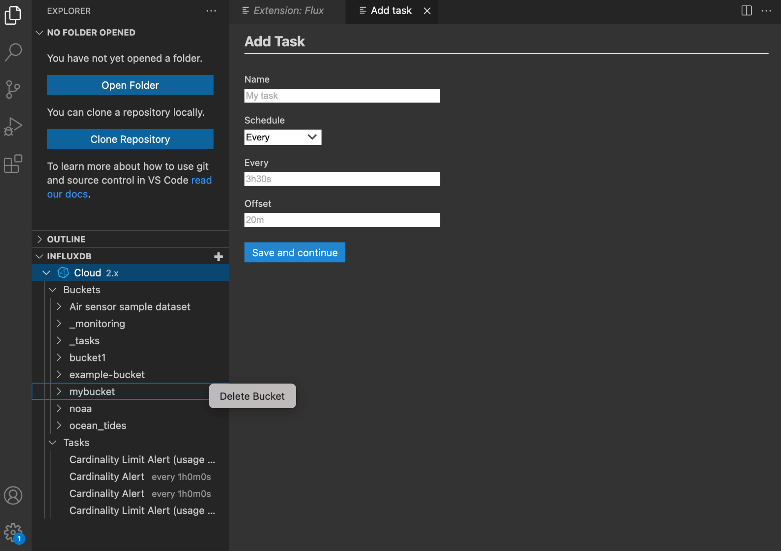Expand the _monitoring bucket

(x=60, y=323)
